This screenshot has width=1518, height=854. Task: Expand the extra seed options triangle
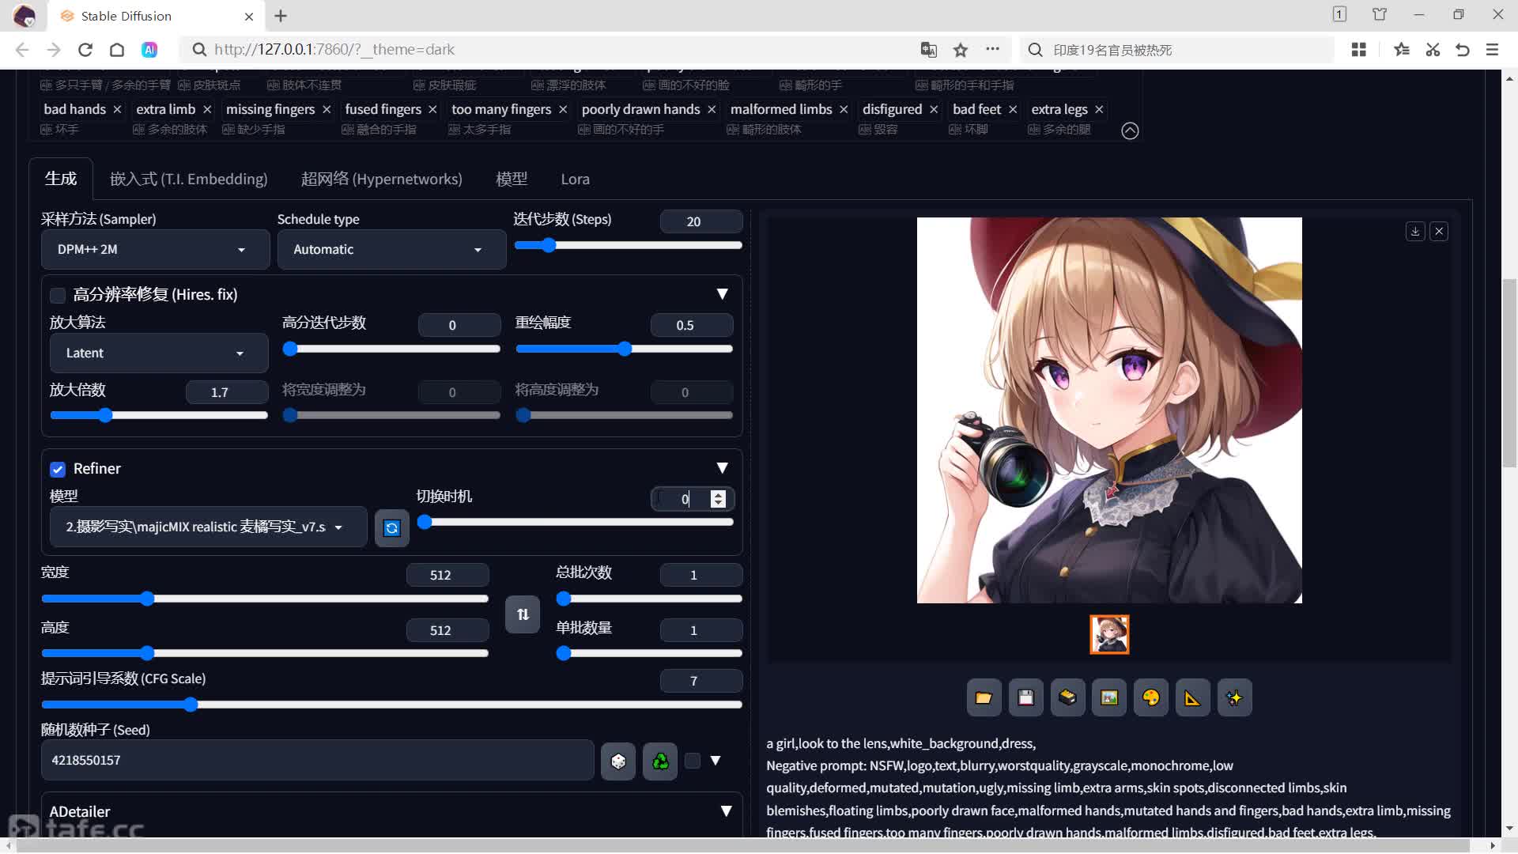716,761
